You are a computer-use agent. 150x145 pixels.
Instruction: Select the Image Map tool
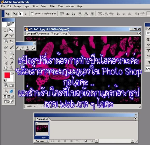pyautogui.click(x=6, y=42)
